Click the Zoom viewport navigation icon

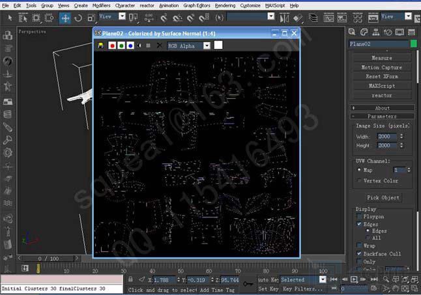pyautogui.click(x=386, y=279)
